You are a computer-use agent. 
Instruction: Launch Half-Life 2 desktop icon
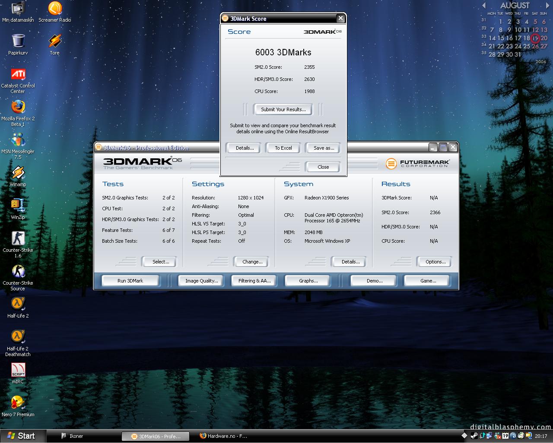pyautogui.click(x=18, y=308)
